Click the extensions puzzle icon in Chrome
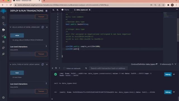This screenshot has width=179, height=101. coord(168,5)
